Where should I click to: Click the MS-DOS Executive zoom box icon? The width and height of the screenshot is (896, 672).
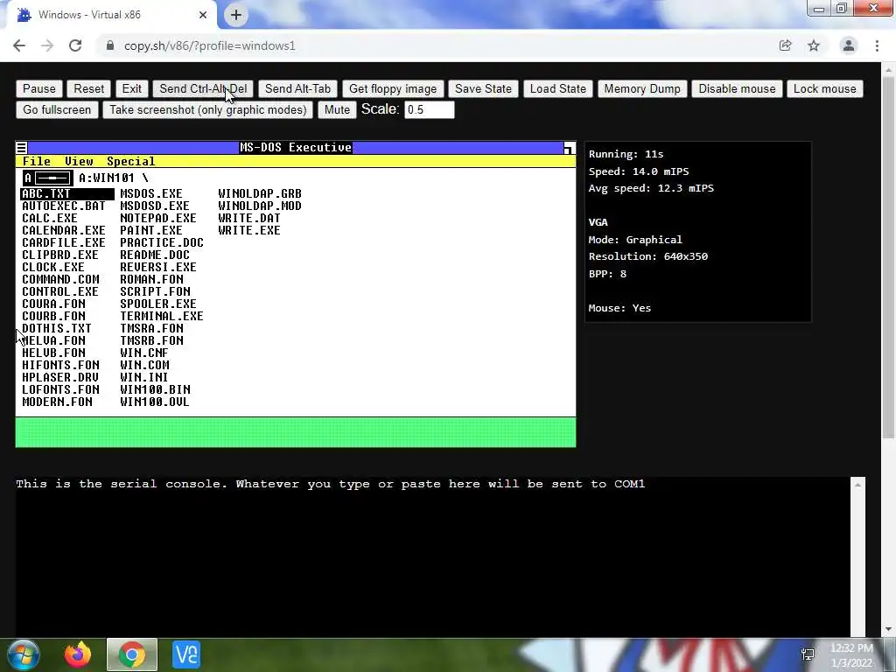[x=569, y=148]
